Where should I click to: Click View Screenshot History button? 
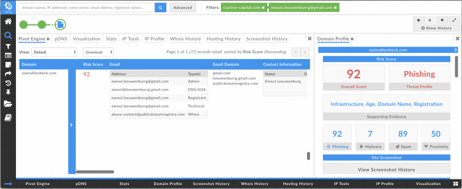click(x=386, y=170)
